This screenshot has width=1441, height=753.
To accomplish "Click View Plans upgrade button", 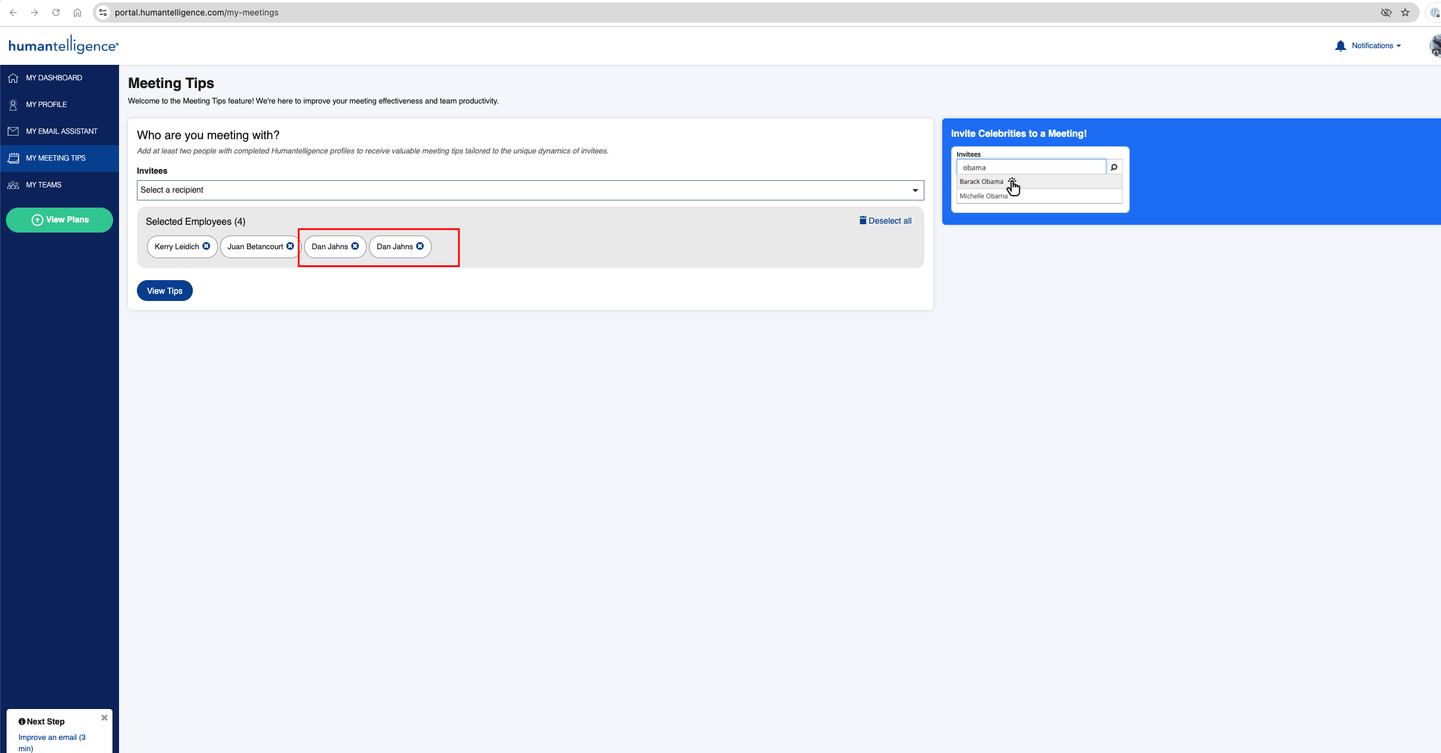I will (59, 219).
